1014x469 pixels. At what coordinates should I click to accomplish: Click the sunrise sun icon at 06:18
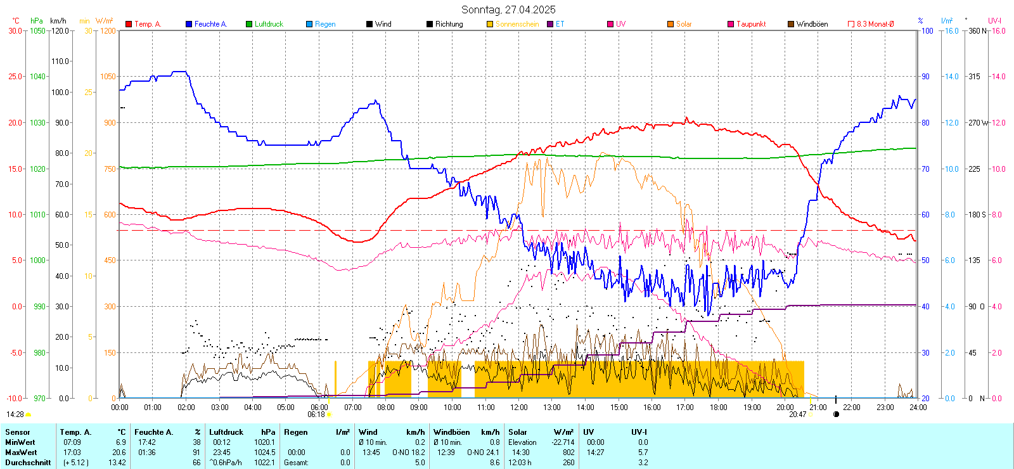pyautogui.click(x=328, y=414)
